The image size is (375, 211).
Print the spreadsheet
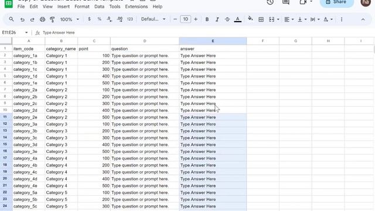42,19
